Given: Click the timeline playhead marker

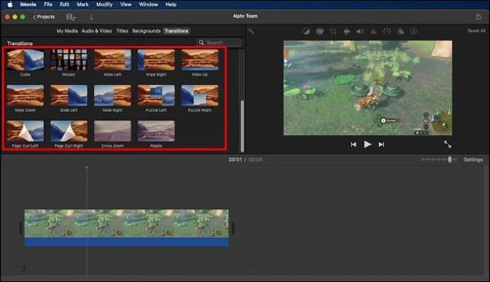Looking at the screenshot, I should 87,168.
